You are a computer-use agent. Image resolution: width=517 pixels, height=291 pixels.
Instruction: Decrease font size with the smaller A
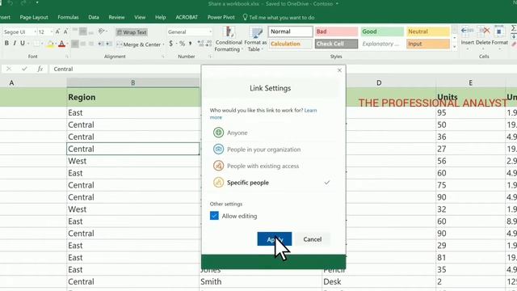[65, 32]
